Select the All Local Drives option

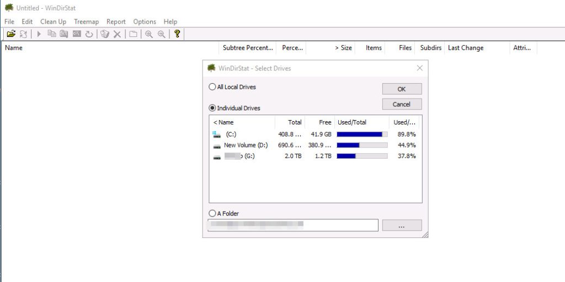click(x=212, y=87)
